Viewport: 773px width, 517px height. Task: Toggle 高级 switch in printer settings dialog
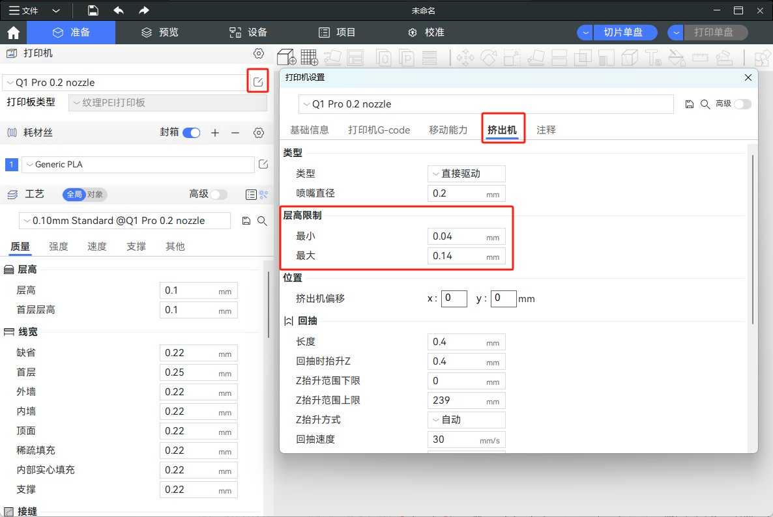click(742, 104)
